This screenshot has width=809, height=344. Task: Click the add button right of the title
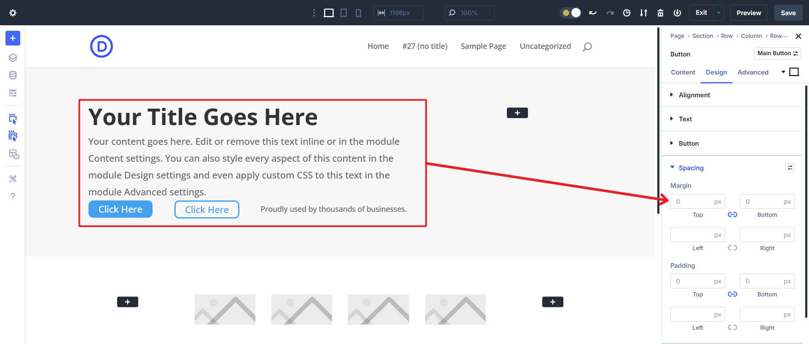pyautogui.click(x=517, y=113)
